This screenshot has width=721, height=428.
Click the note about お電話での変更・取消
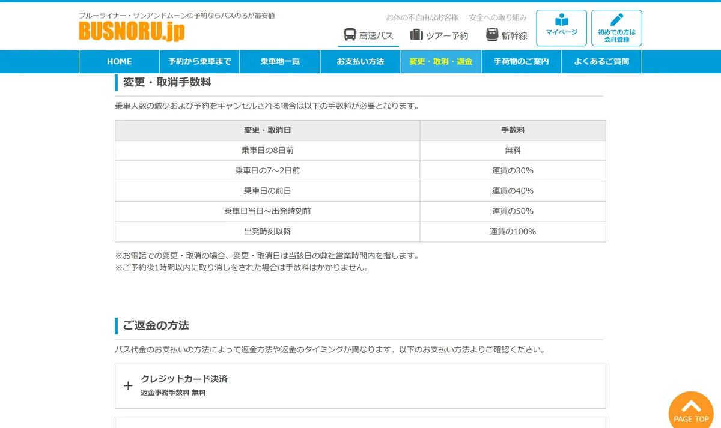tap(267, 256)
